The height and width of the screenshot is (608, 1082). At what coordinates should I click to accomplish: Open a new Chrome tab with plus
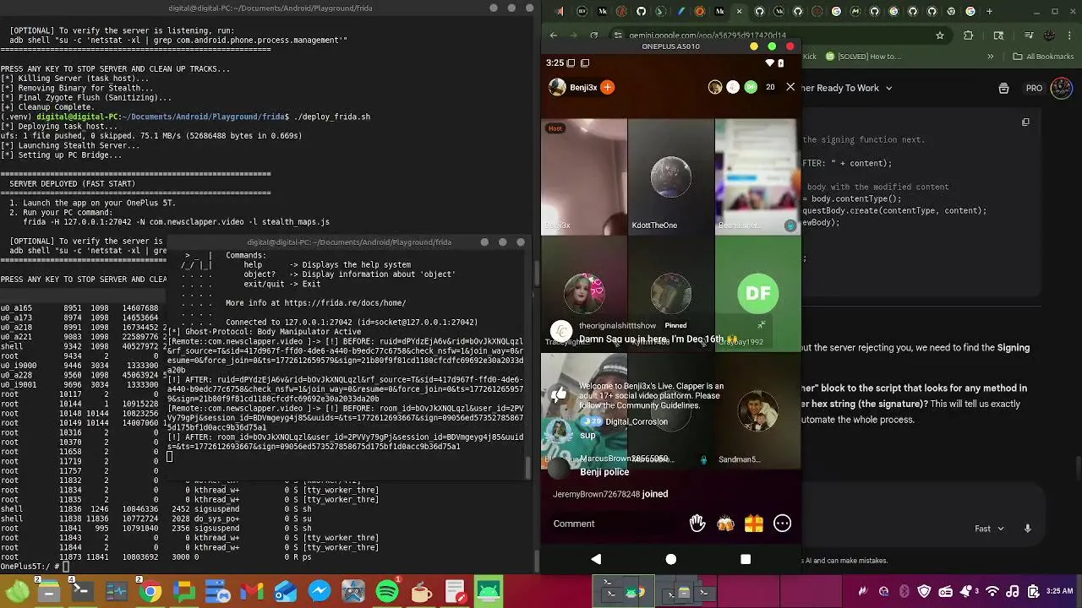pos(990,11)
